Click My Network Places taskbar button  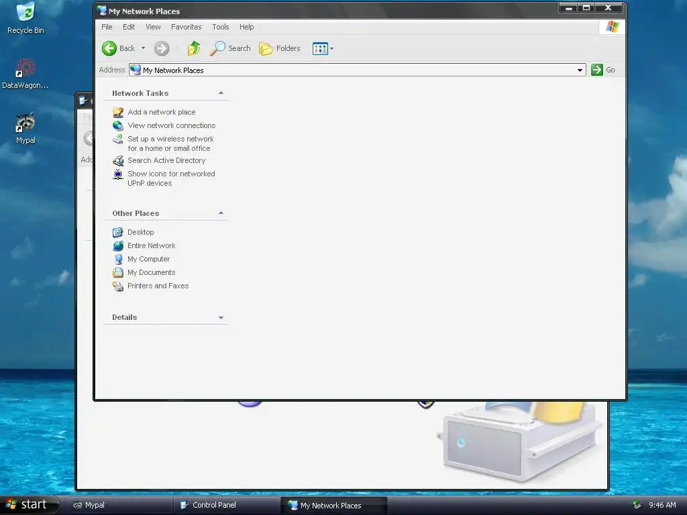pos(334,505)
